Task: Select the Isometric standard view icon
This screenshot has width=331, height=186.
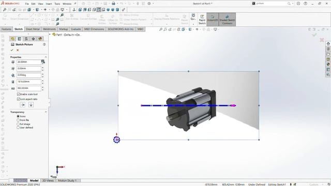Action: pos(108,10)
